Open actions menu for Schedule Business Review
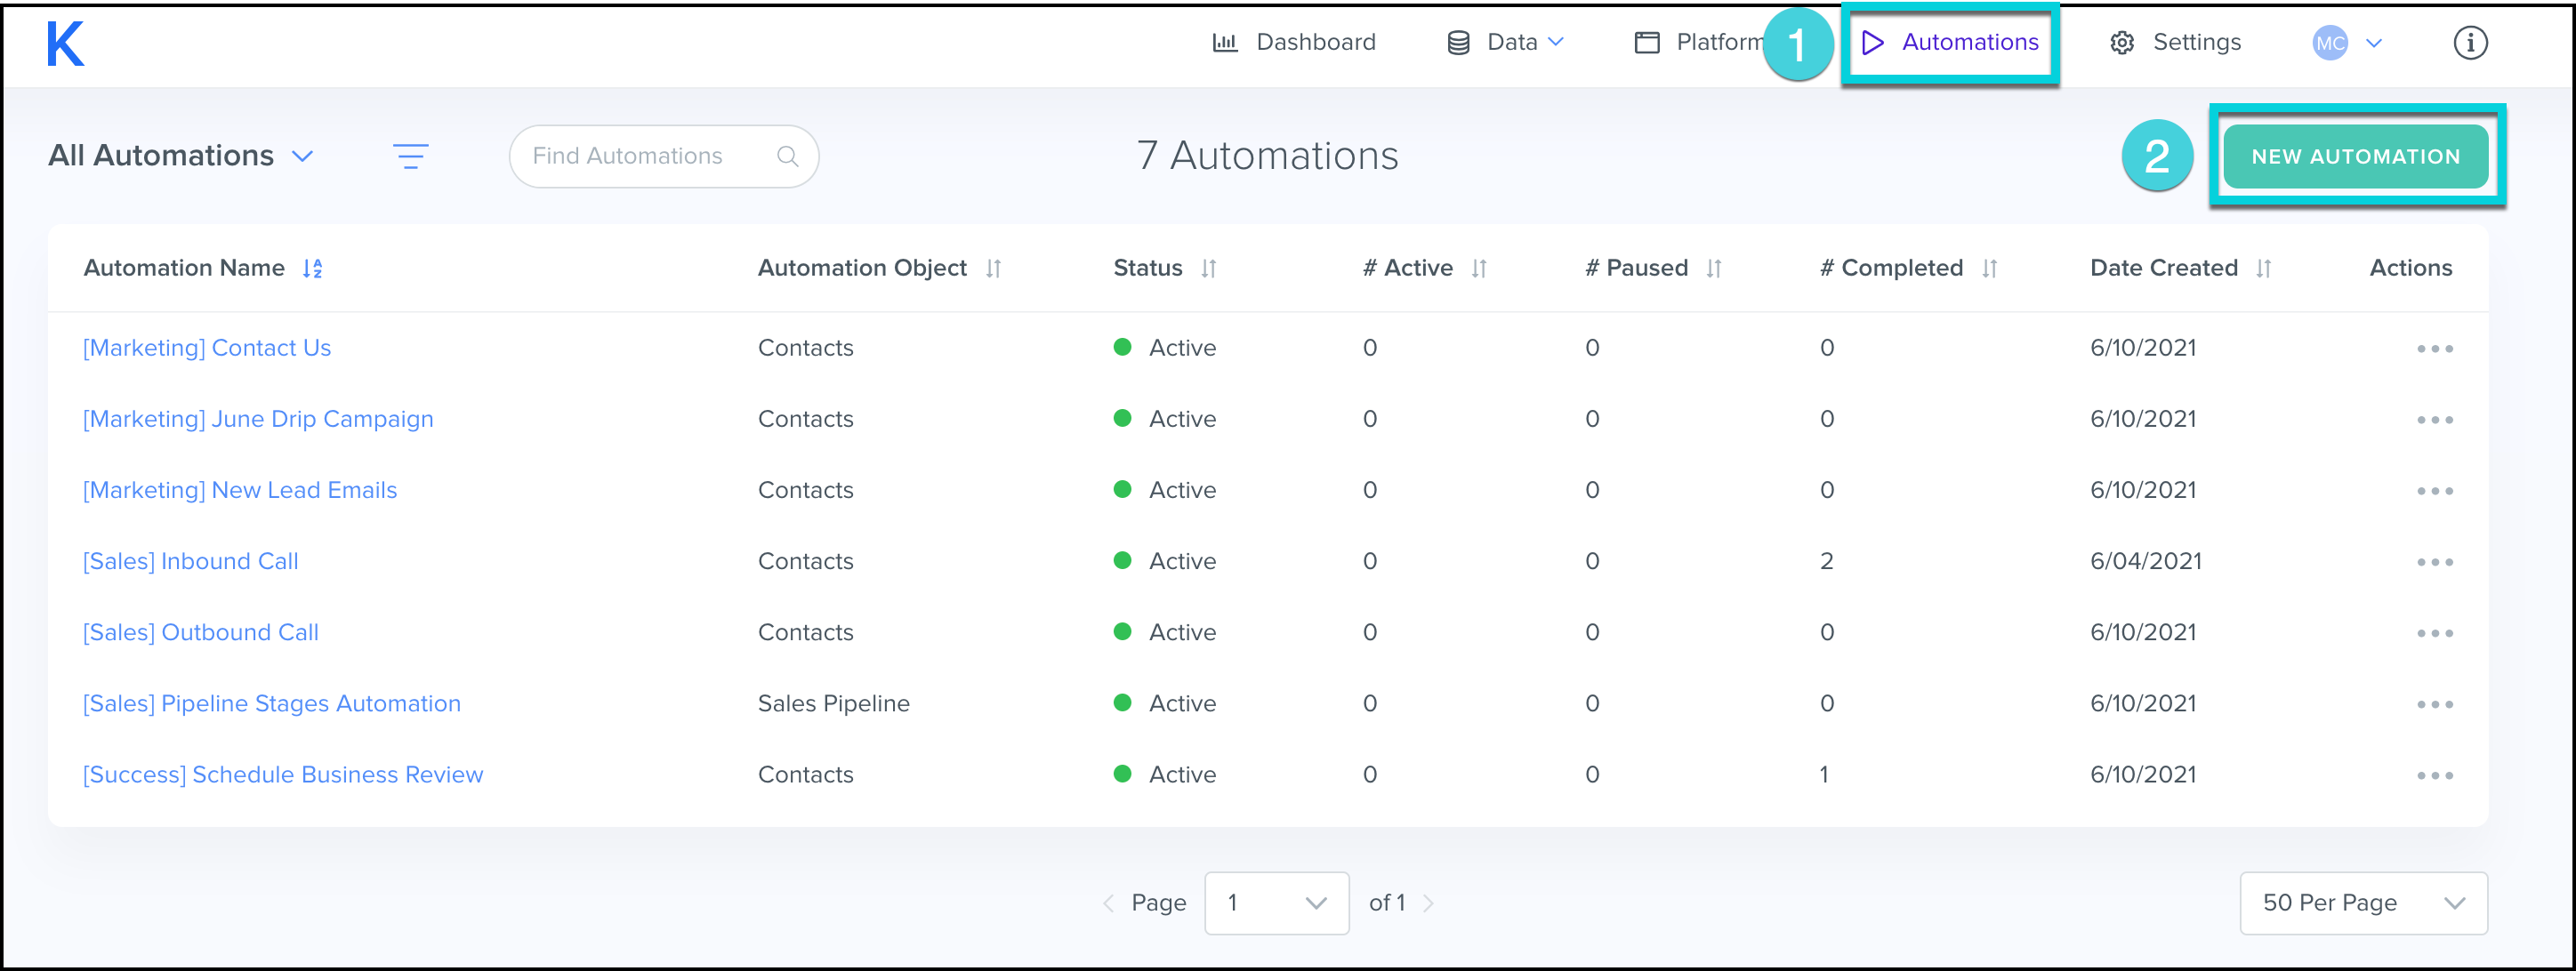Image resolution: width=2576 pixels, height=971 pixels. click(x=2434, y=775)
